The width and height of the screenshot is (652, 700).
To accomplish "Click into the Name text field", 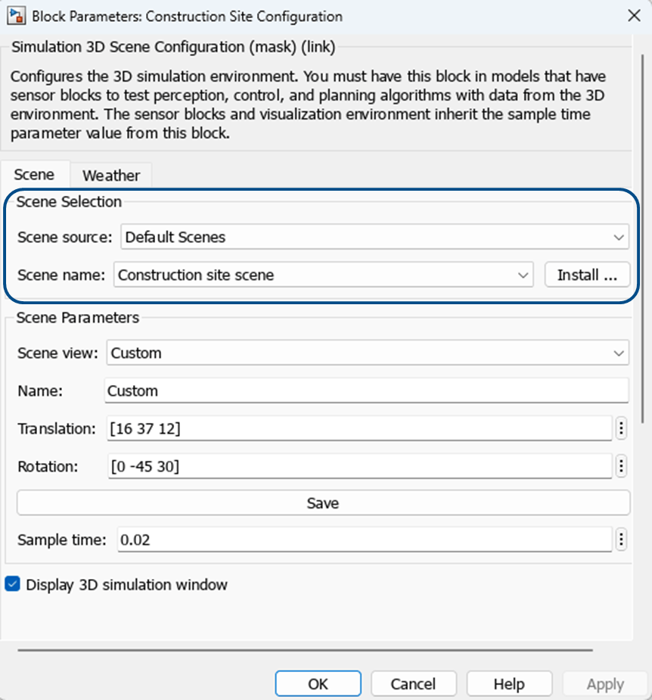I will click(366, 391).
